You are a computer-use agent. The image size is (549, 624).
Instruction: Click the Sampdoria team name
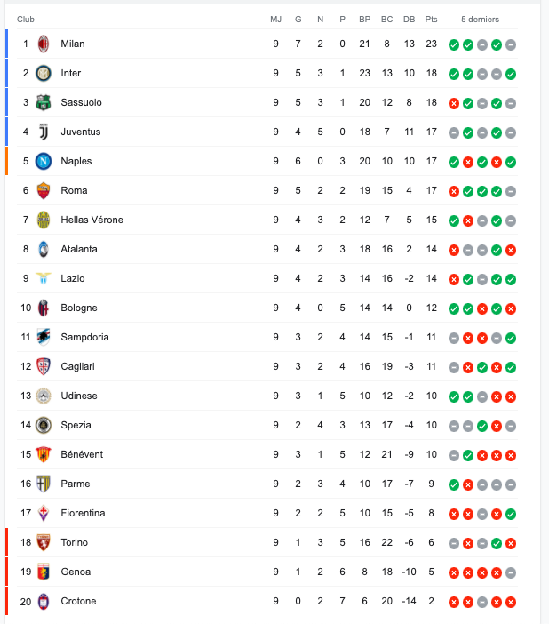coord(84,337)
